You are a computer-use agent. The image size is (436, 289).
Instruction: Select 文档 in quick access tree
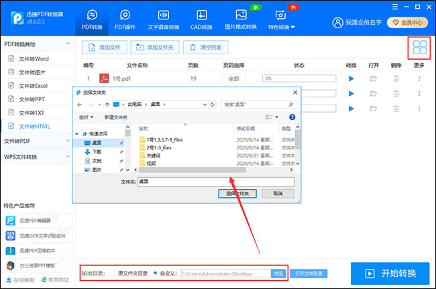point(98,161)
